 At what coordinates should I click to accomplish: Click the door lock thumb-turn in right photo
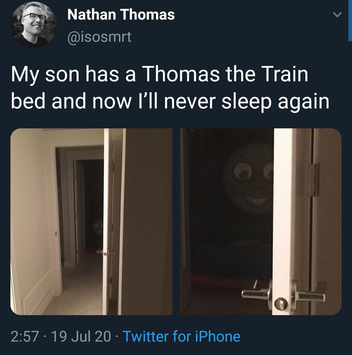[x=281, y=304]
